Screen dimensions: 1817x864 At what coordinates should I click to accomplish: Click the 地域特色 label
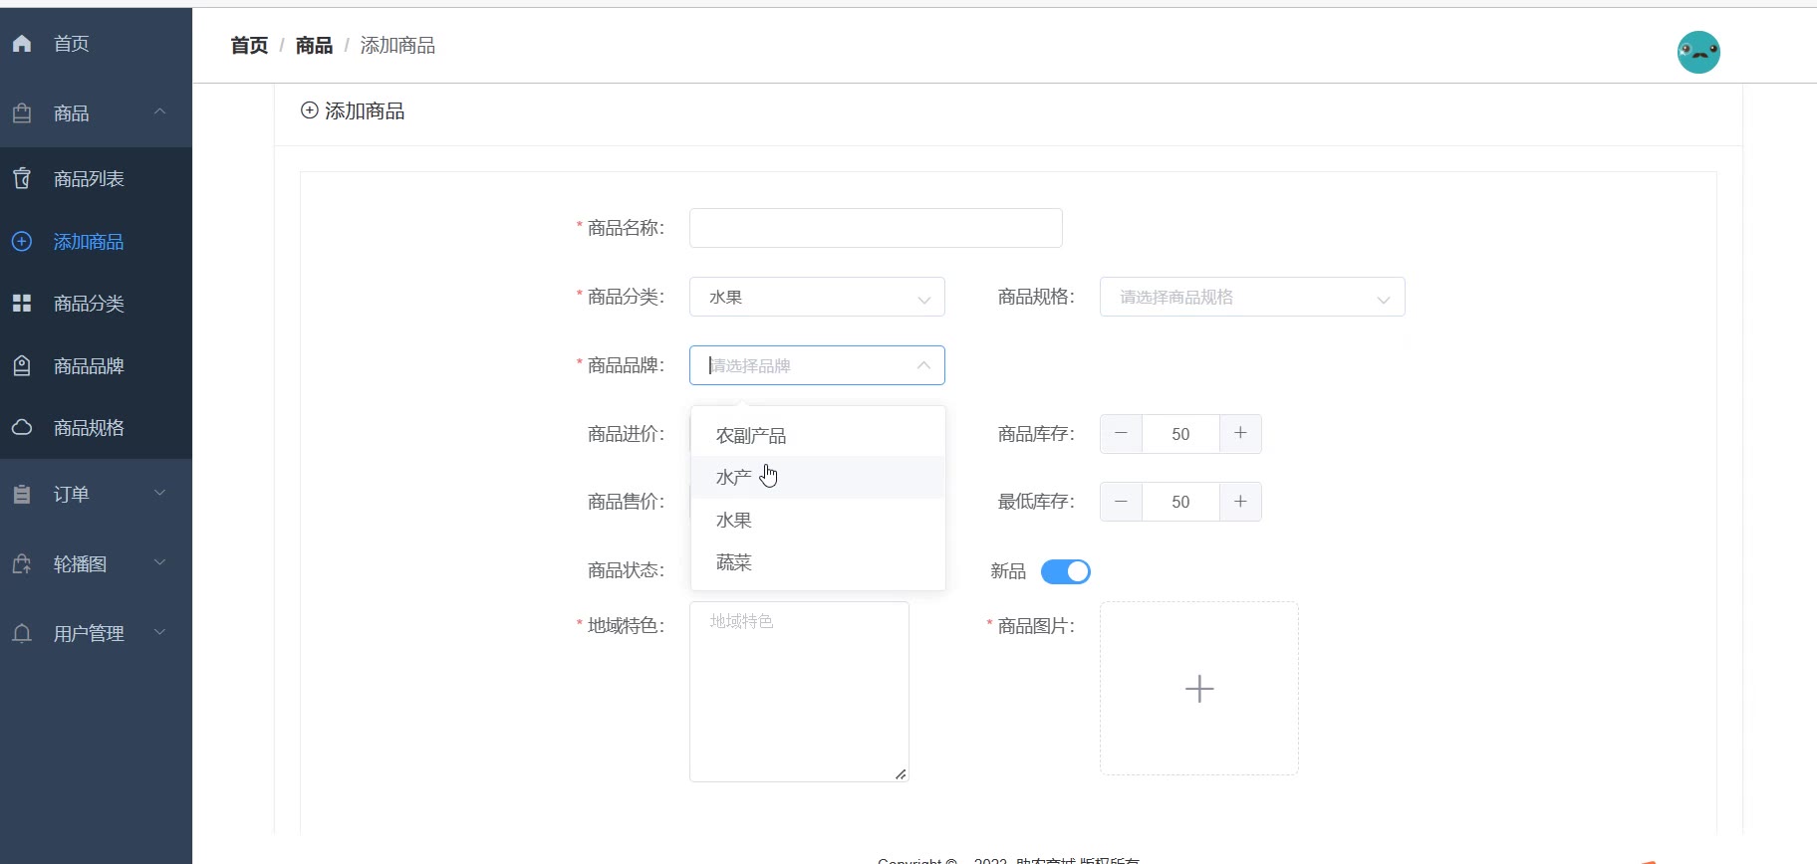point(626,626)
